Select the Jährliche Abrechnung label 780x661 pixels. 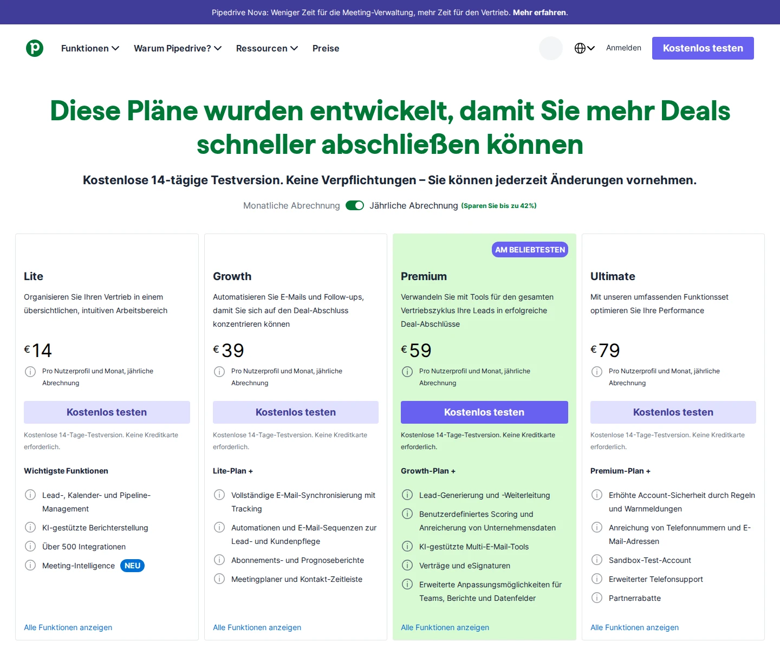(x=414, y=205)
